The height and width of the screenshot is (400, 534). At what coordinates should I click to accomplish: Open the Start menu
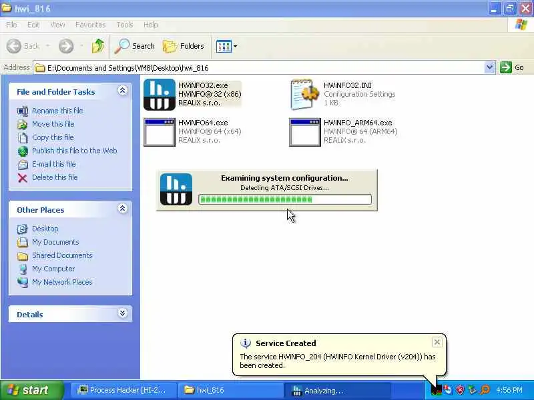click(x=31, y=390)
